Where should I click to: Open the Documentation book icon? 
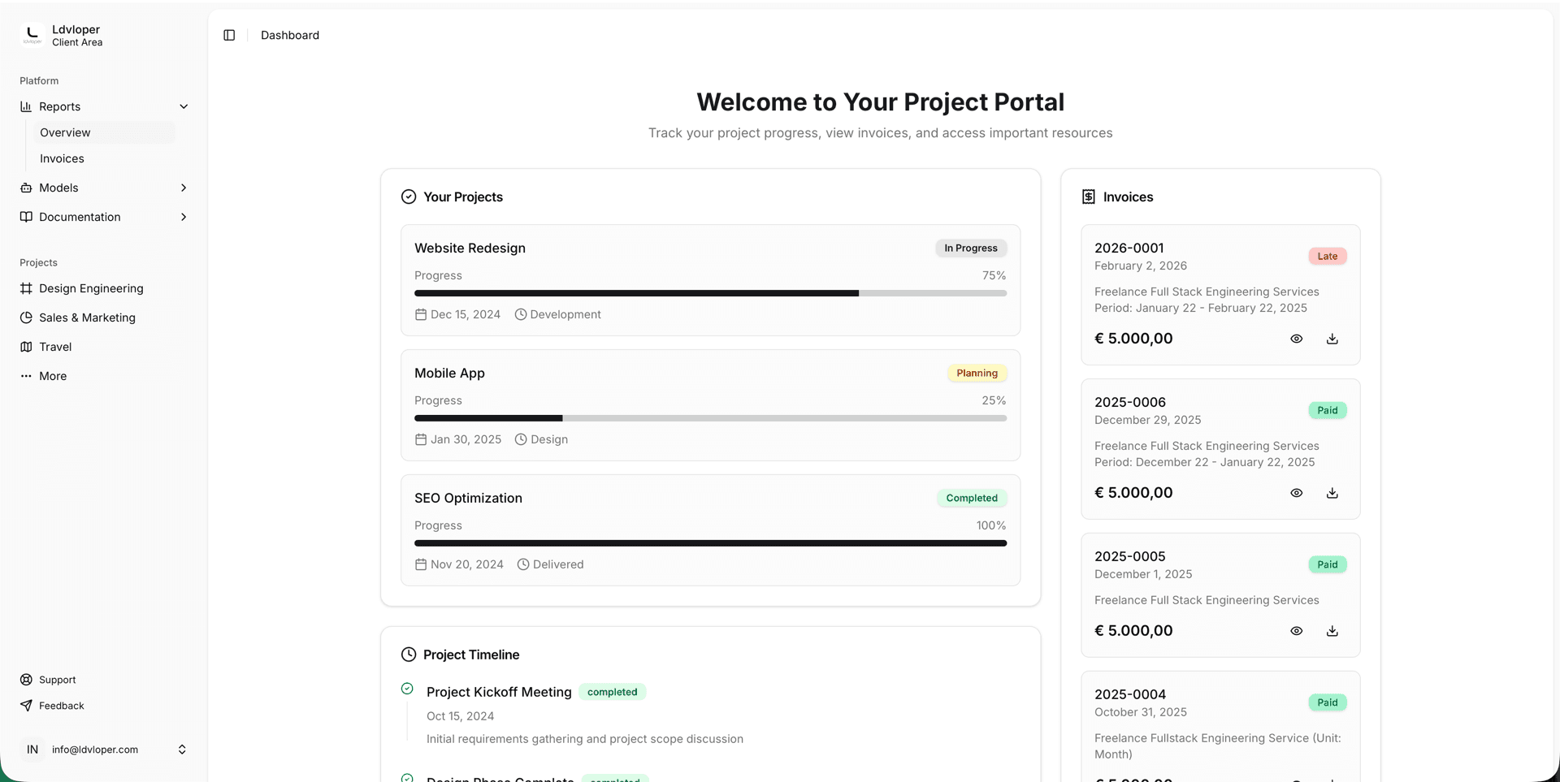25,217
